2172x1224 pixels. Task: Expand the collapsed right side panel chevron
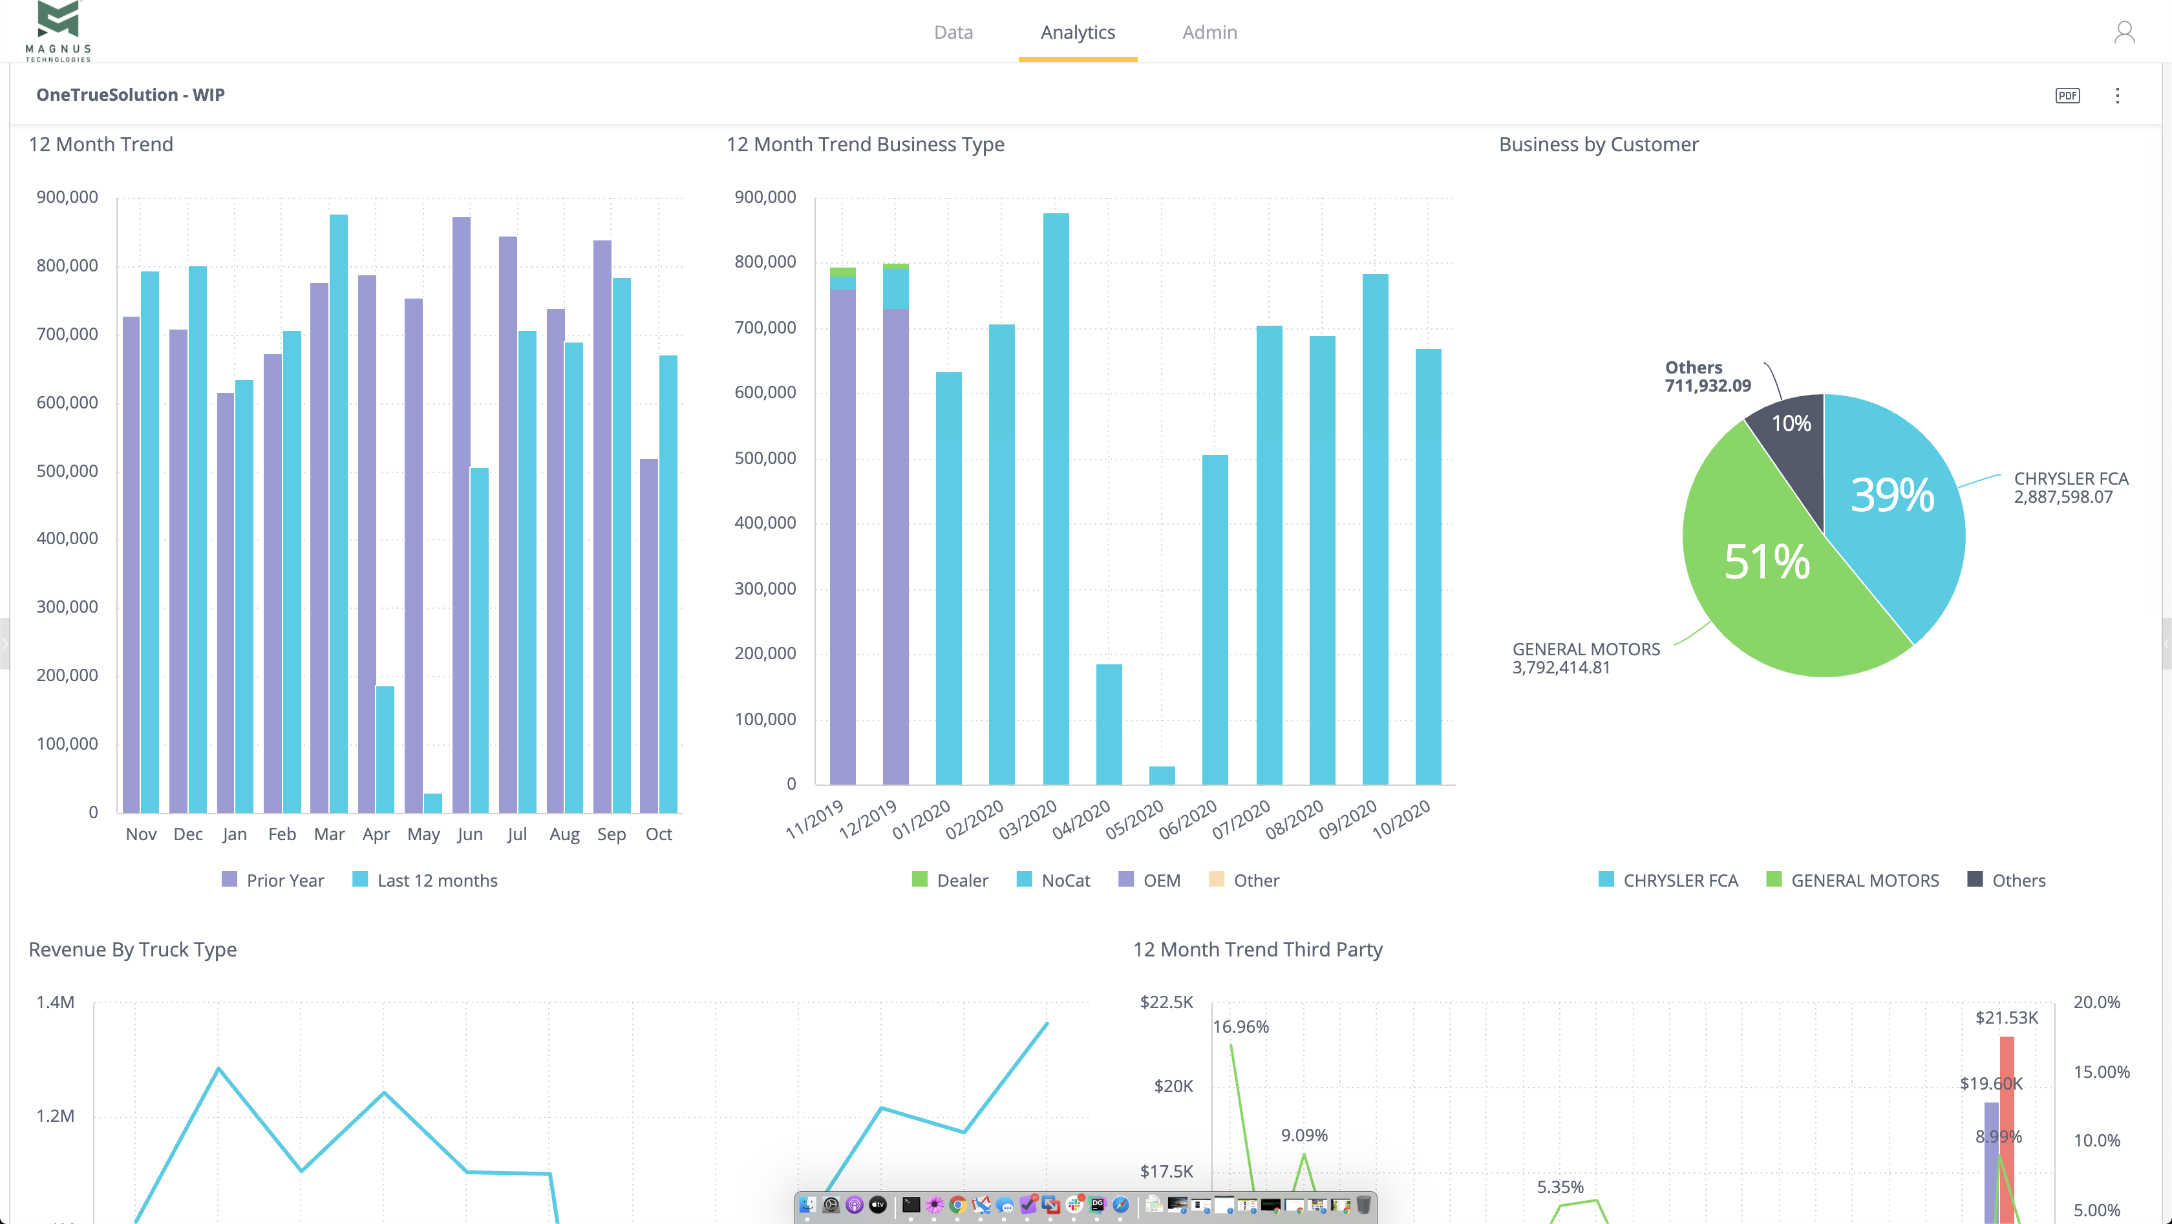2167,642
